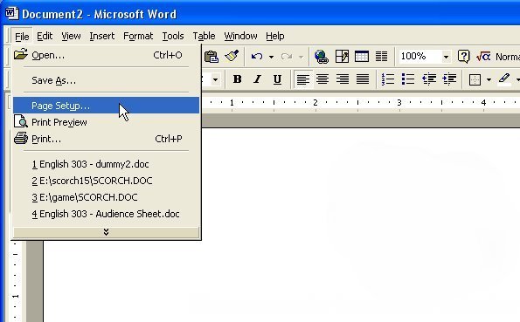Screen dimensions: 520x322
Task: Open the View menu
Action: pos(71,36)
